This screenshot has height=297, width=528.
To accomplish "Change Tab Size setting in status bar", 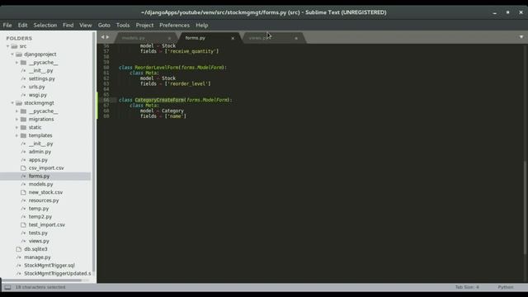I will [x=467, y=287].
